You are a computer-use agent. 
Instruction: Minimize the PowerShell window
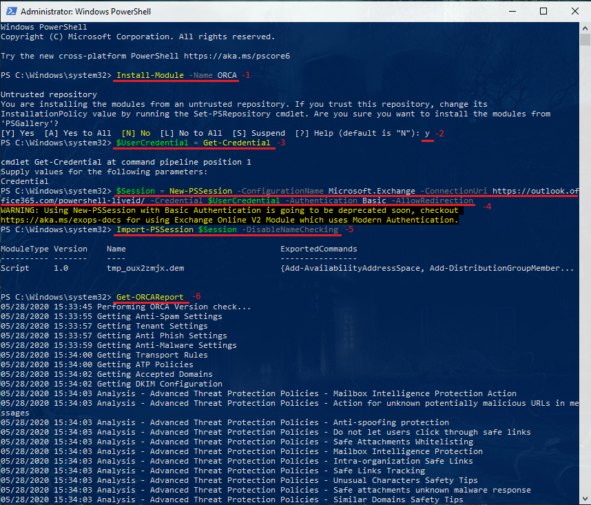coord(512,11)
